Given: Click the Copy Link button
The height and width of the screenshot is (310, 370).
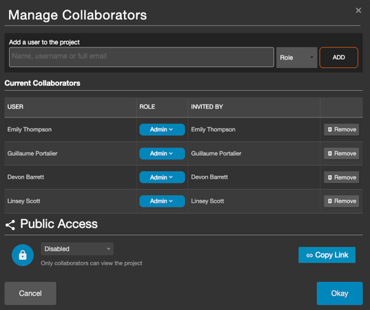Looking at the screenshot, I should 327,255.
